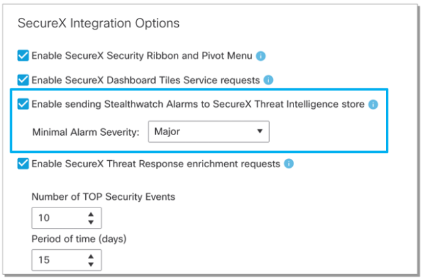Click the 'Enable SecureX Dashboard Tiles Service requests' label
This screenshot has width=423, height=278.
click(145, 80)
